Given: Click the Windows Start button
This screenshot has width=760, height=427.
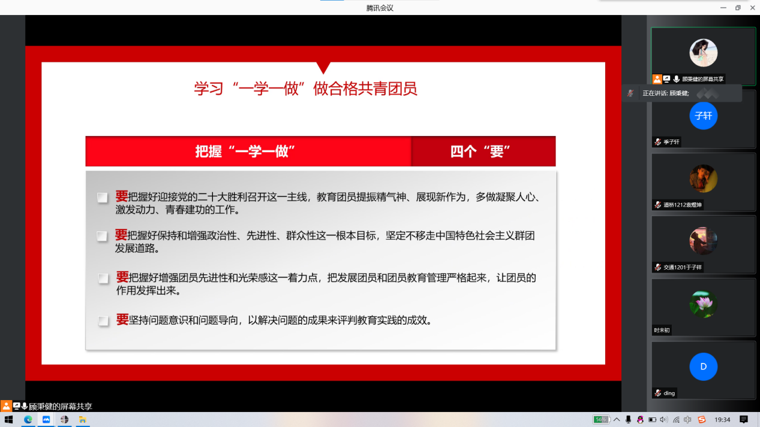Looking at the screenshot, I should (x=9, y=420).
